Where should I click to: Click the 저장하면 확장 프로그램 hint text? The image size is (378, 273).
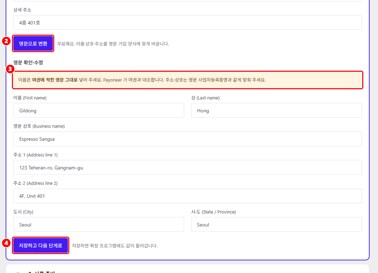coord(114,245)
